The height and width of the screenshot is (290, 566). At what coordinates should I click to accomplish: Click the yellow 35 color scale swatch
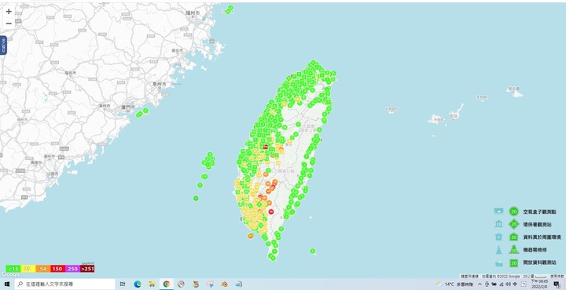[28, 269]
